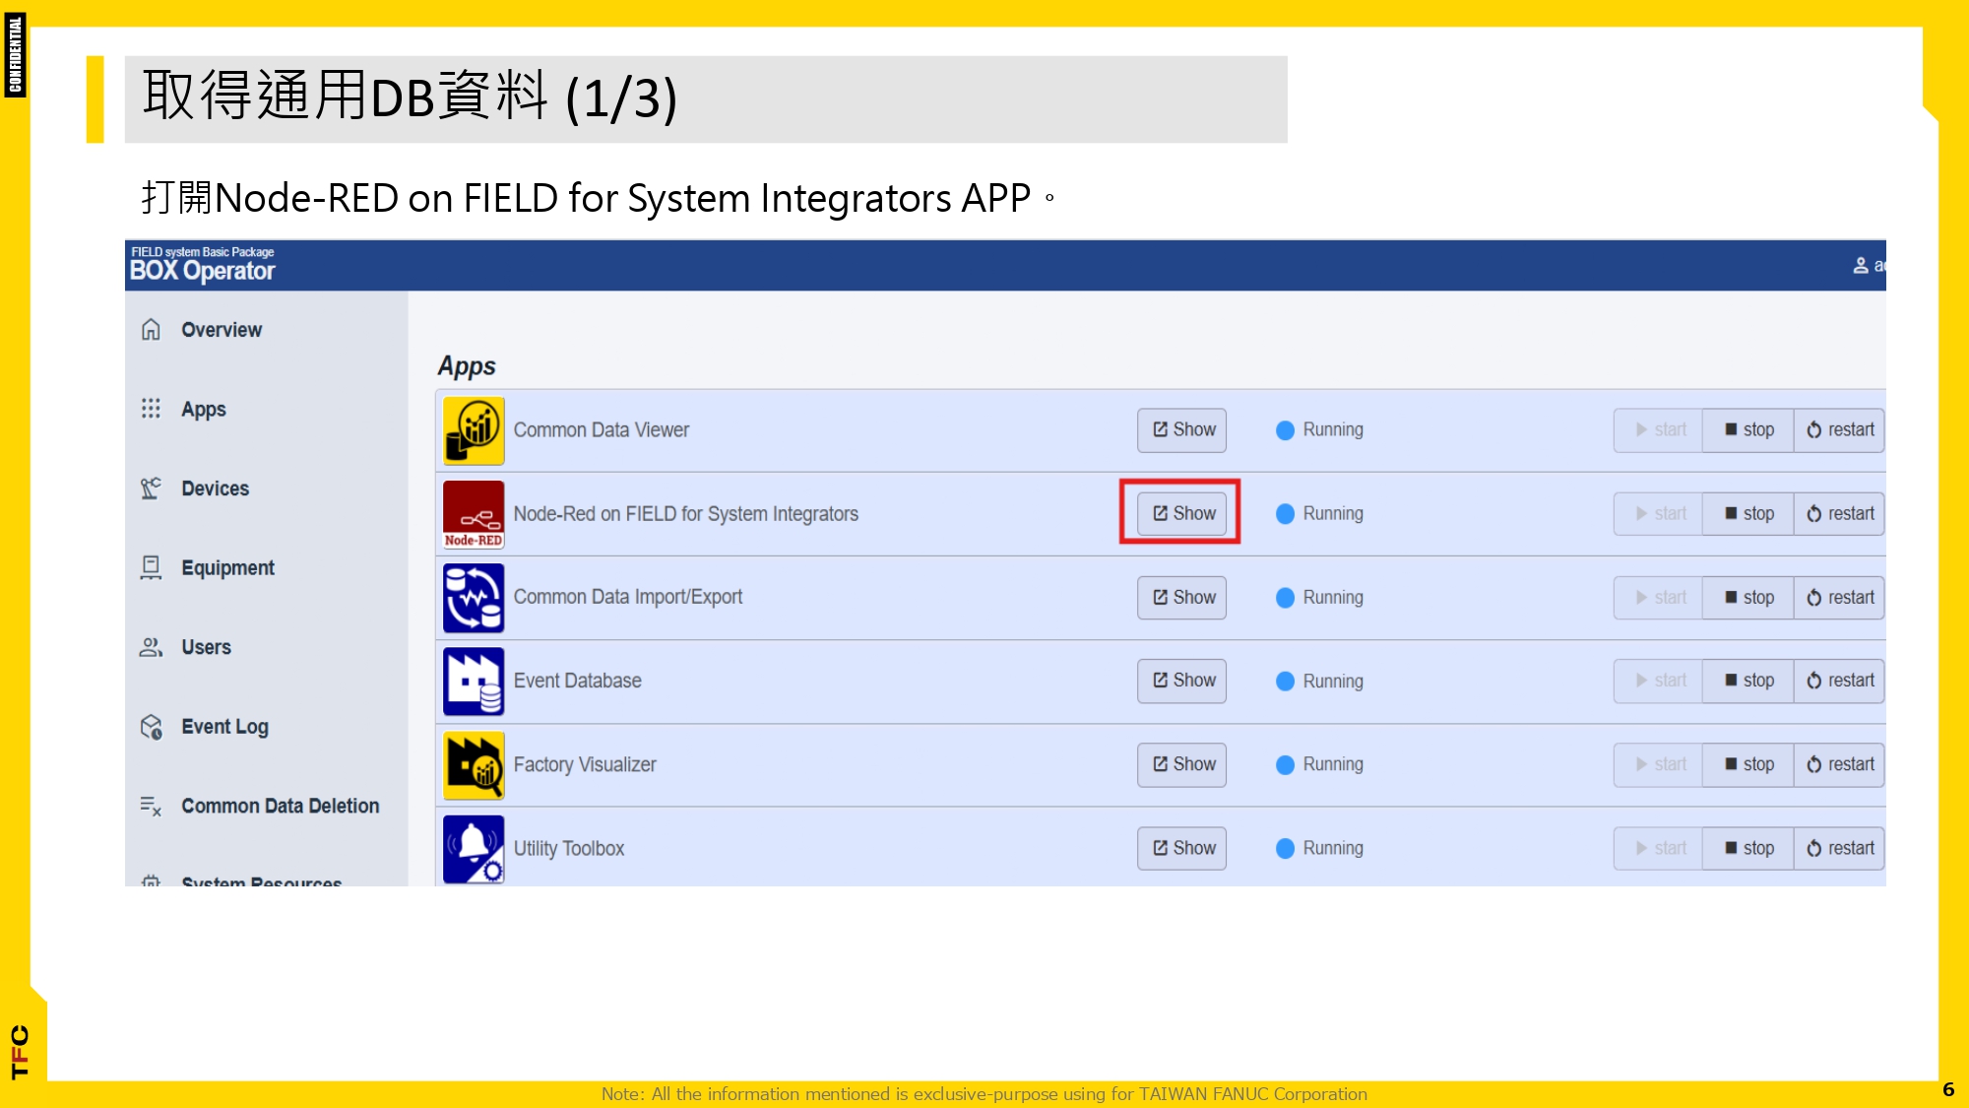Open Equipment section in sidebar

pos(227,568)
